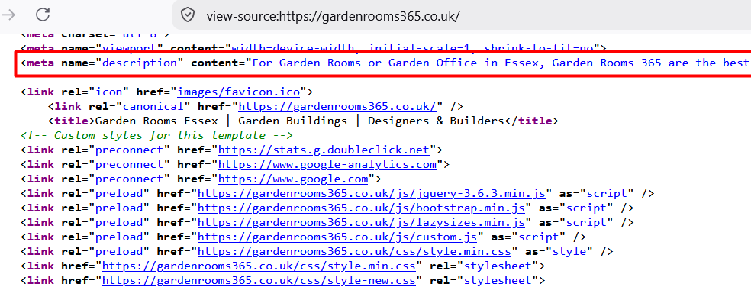Click the title text Garden Rooms Essex

(x=156, y=121)
